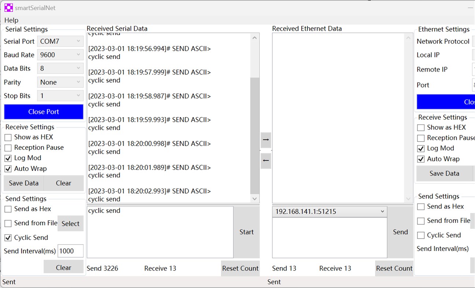Click the left arrow transfer button

[265, 161]
